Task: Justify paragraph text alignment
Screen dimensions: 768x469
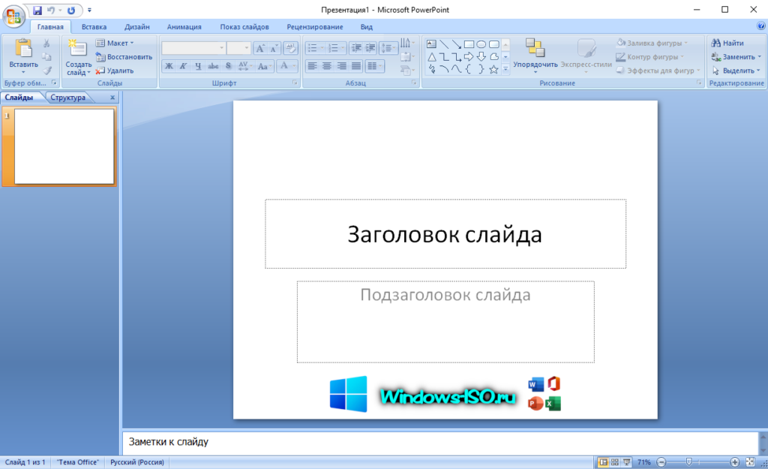Action: tap(356, 66)
